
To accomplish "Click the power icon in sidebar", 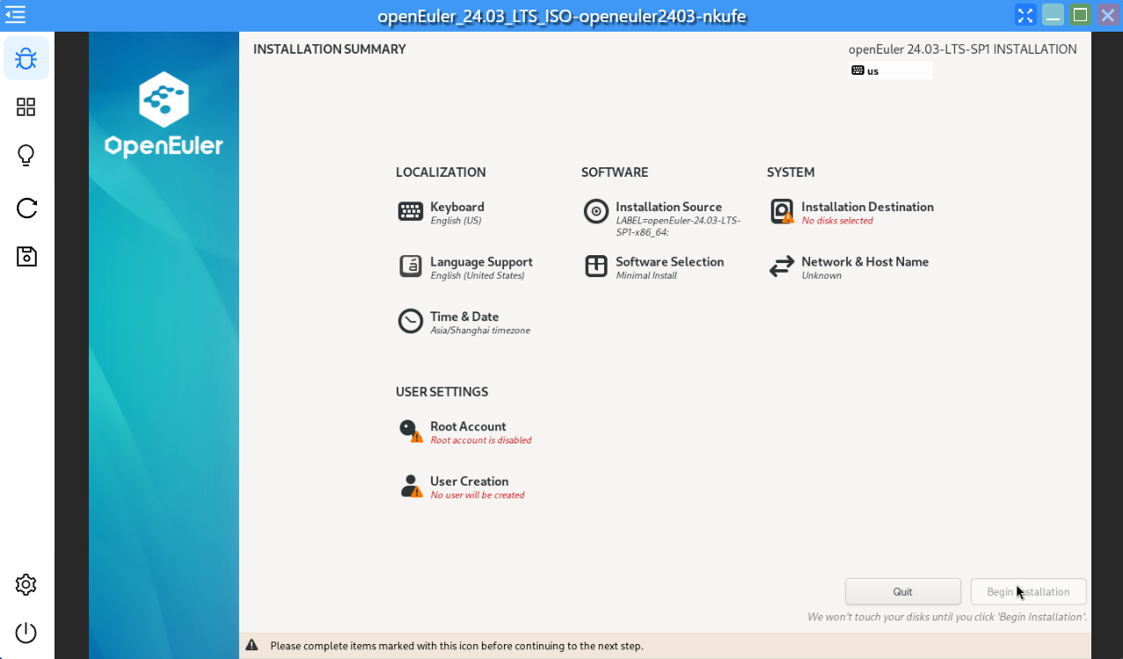I will click(x=26, y=633).
